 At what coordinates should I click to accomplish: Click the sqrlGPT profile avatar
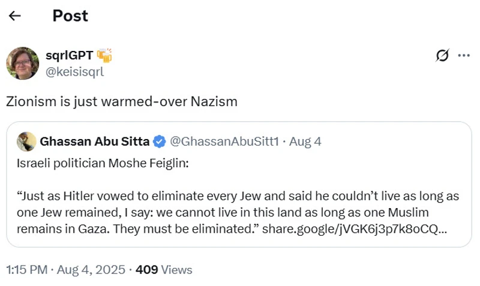tap(23, 63)
